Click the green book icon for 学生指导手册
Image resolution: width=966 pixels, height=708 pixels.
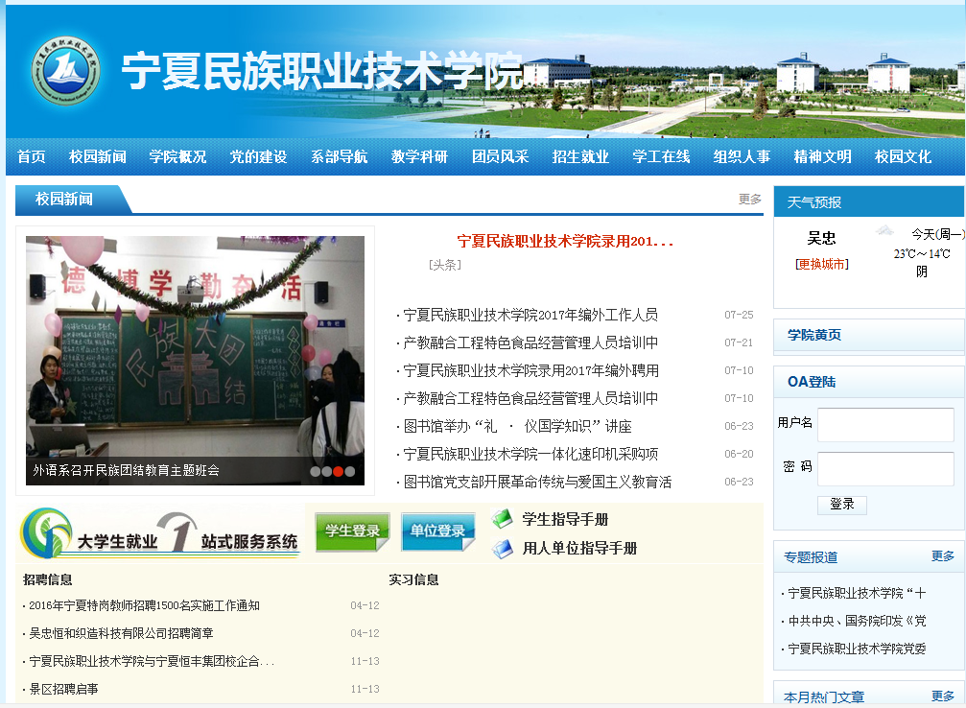click(x=503, y=519)
